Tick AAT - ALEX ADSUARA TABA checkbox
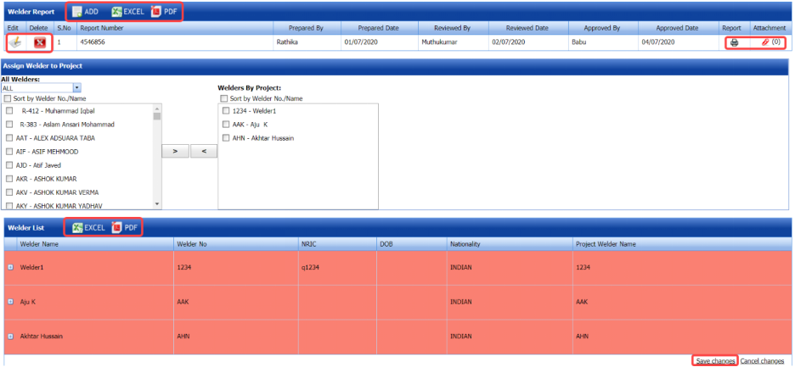This screenshot has width=795, height=367. tap(9, 137)
